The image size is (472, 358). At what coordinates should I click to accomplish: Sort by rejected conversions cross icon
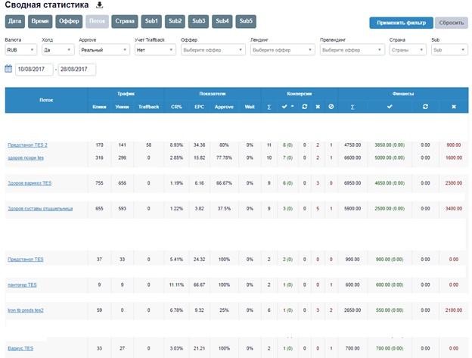[318, 107]
